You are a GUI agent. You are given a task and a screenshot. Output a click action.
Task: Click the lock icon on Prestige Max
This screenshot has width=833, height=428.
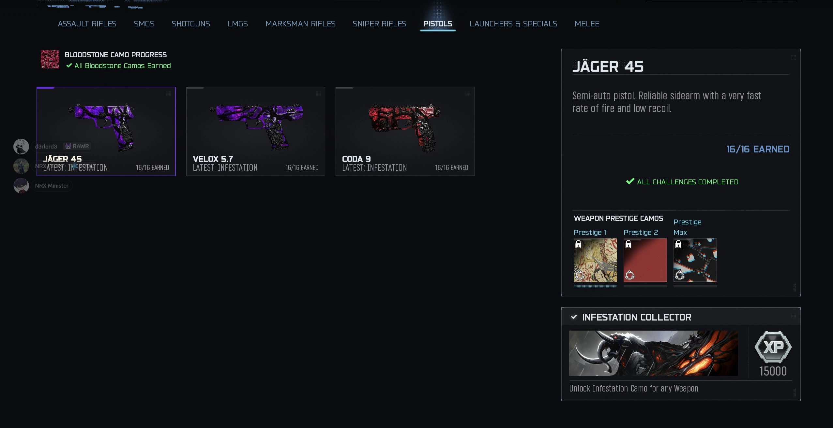(678, 244)
